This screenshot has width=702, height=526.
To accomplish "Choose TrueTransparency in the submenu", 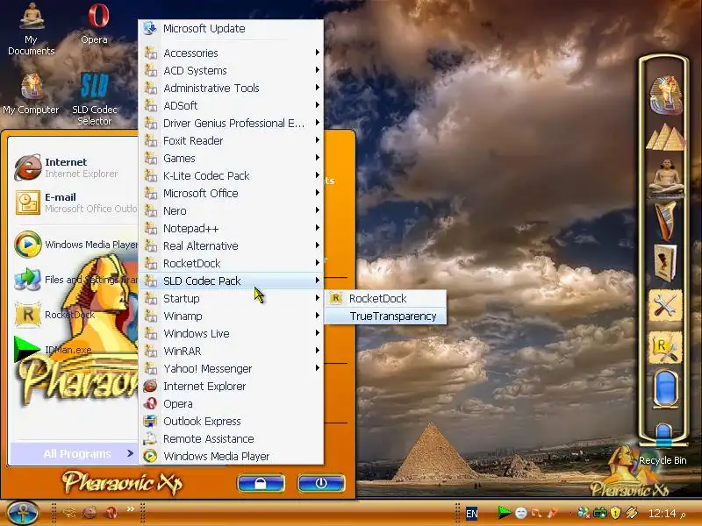I will pyautogui.click(x=385, y=316).
